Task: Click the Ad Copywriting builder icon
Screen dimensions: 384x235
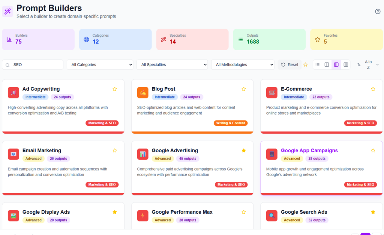Action: point(13,92)
